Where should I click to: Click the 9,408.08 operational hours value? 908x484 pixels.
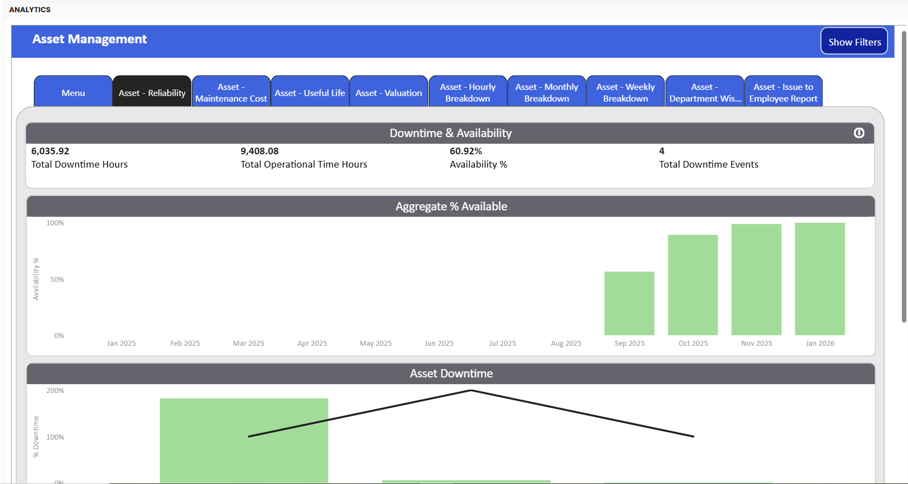(260, 151)
